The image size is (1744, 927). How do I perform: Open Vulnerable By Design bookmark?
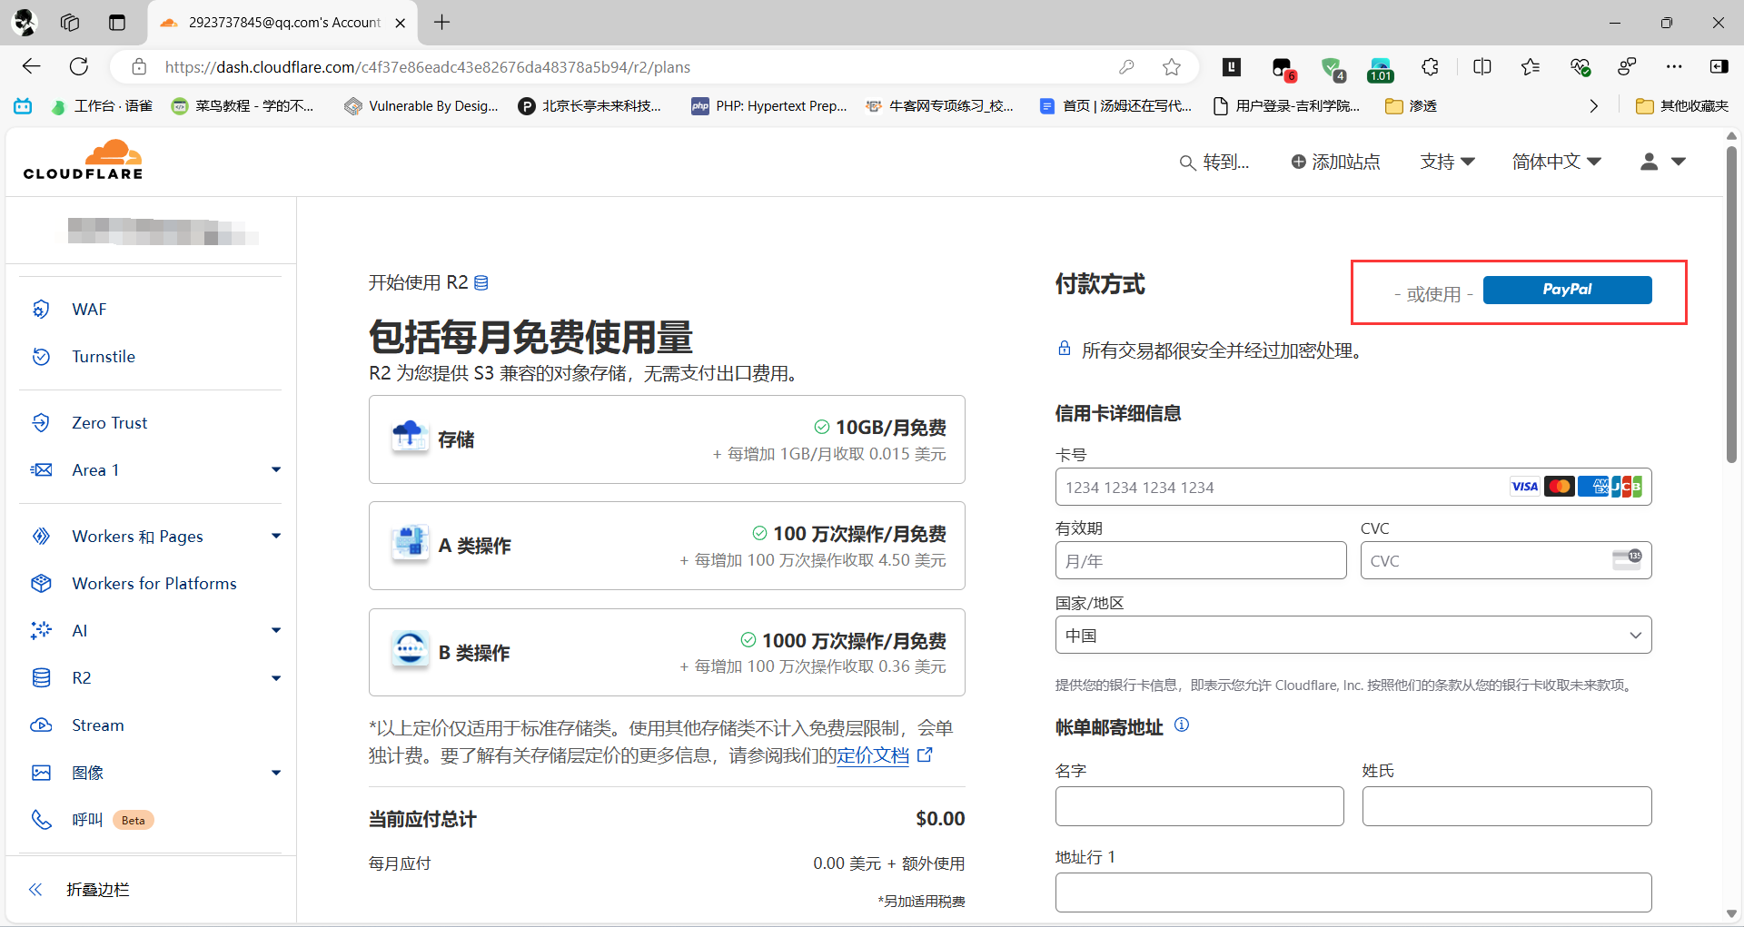[421, 106]
